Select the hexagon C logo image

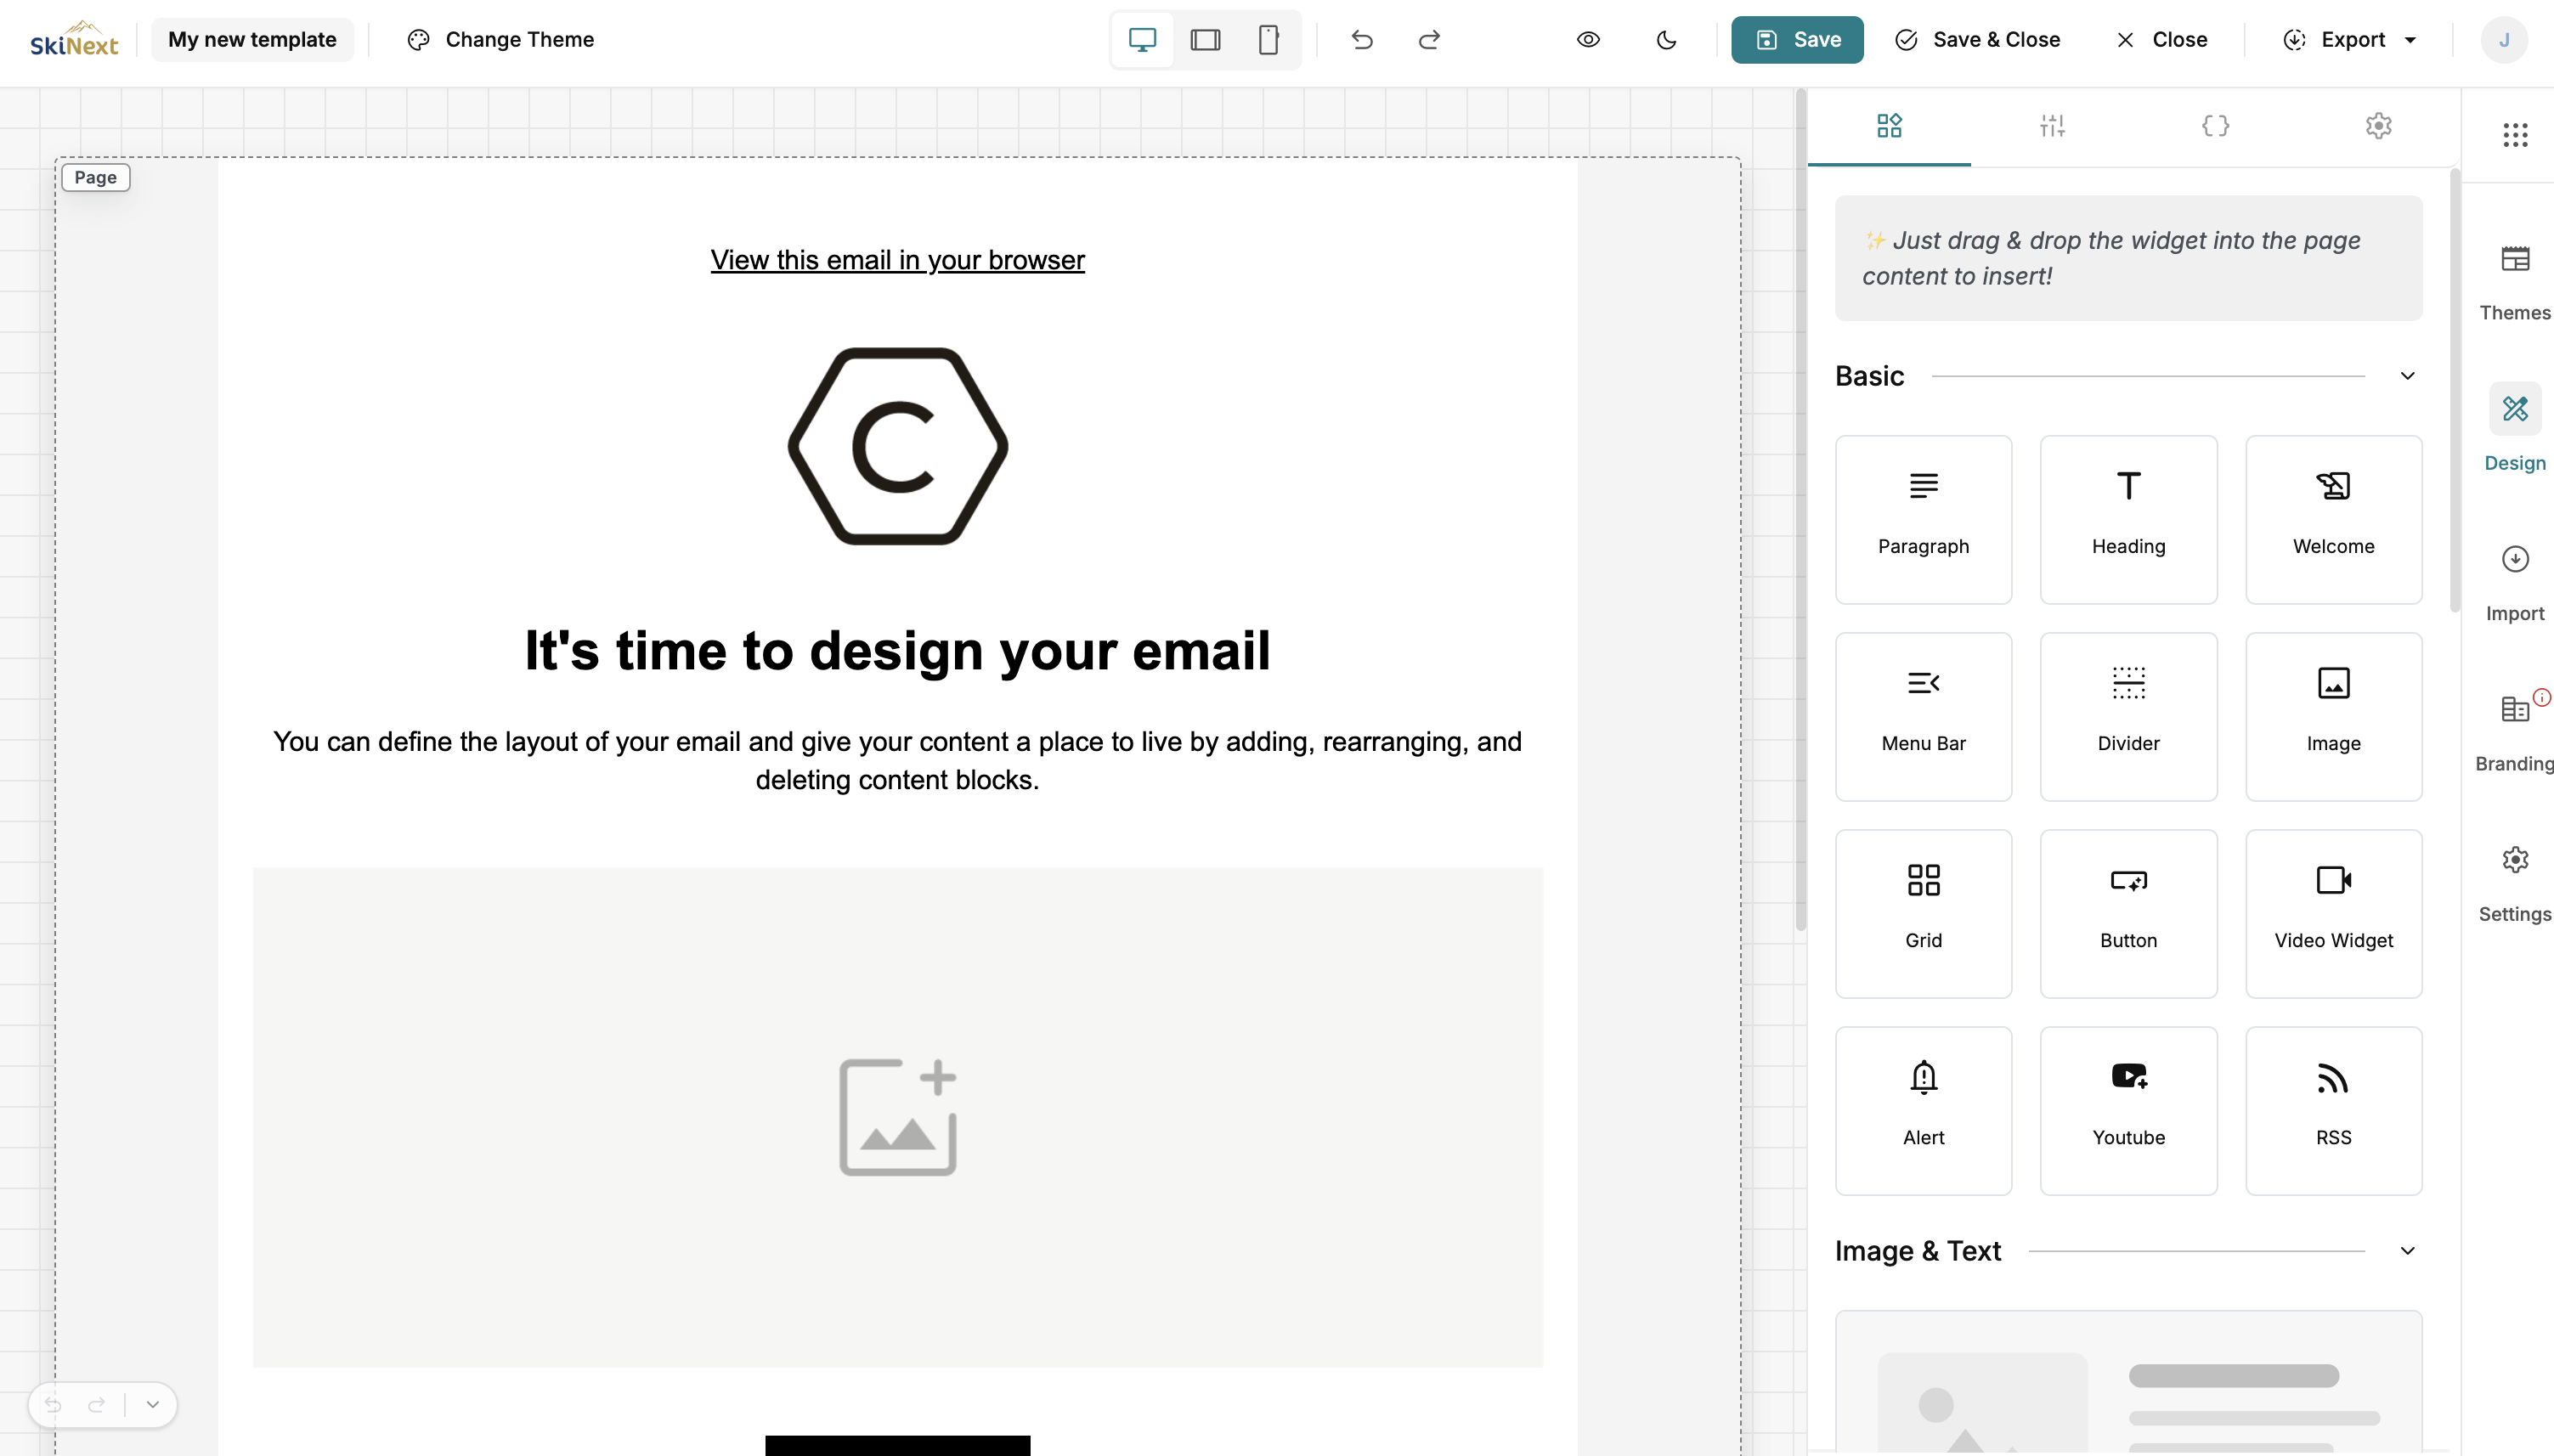click(897, 446)
